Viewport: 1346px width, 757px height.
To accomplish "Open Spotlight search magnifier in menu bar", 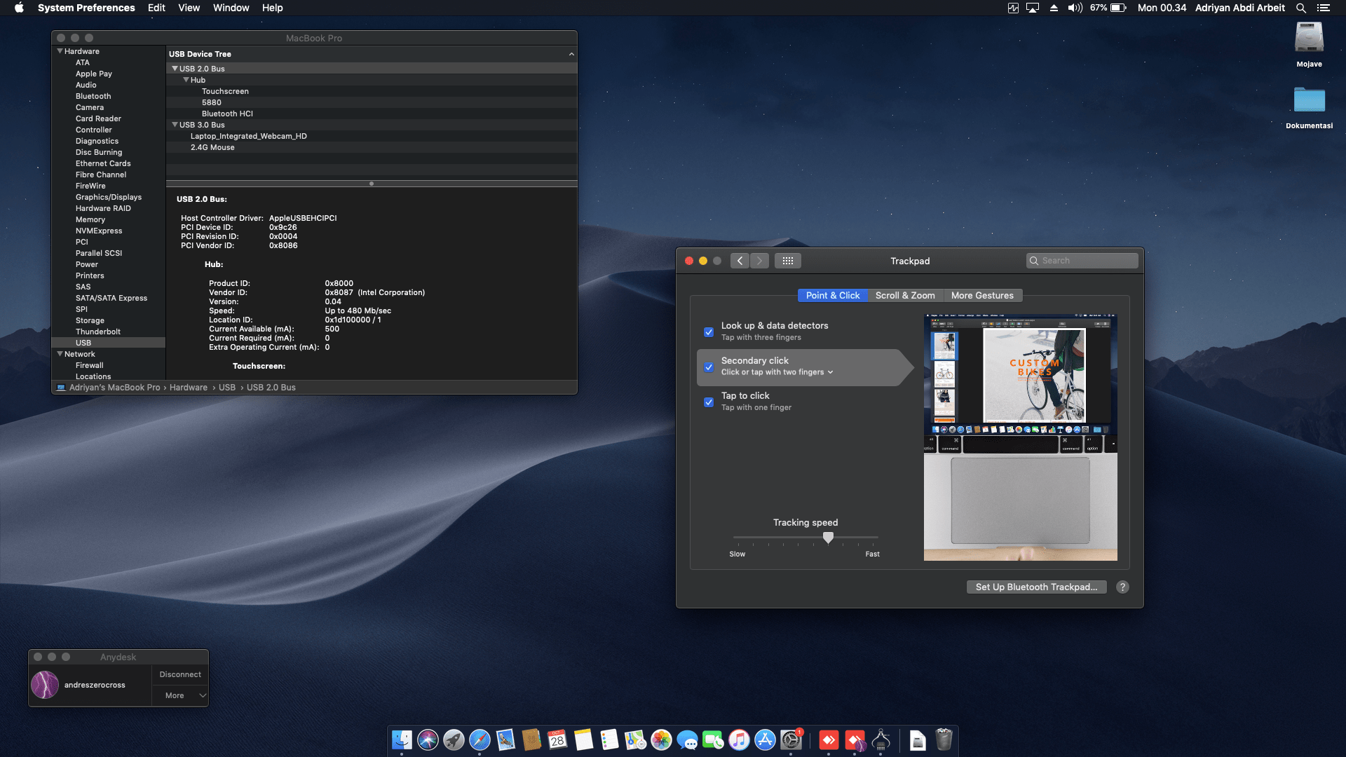I will 1301,8.
